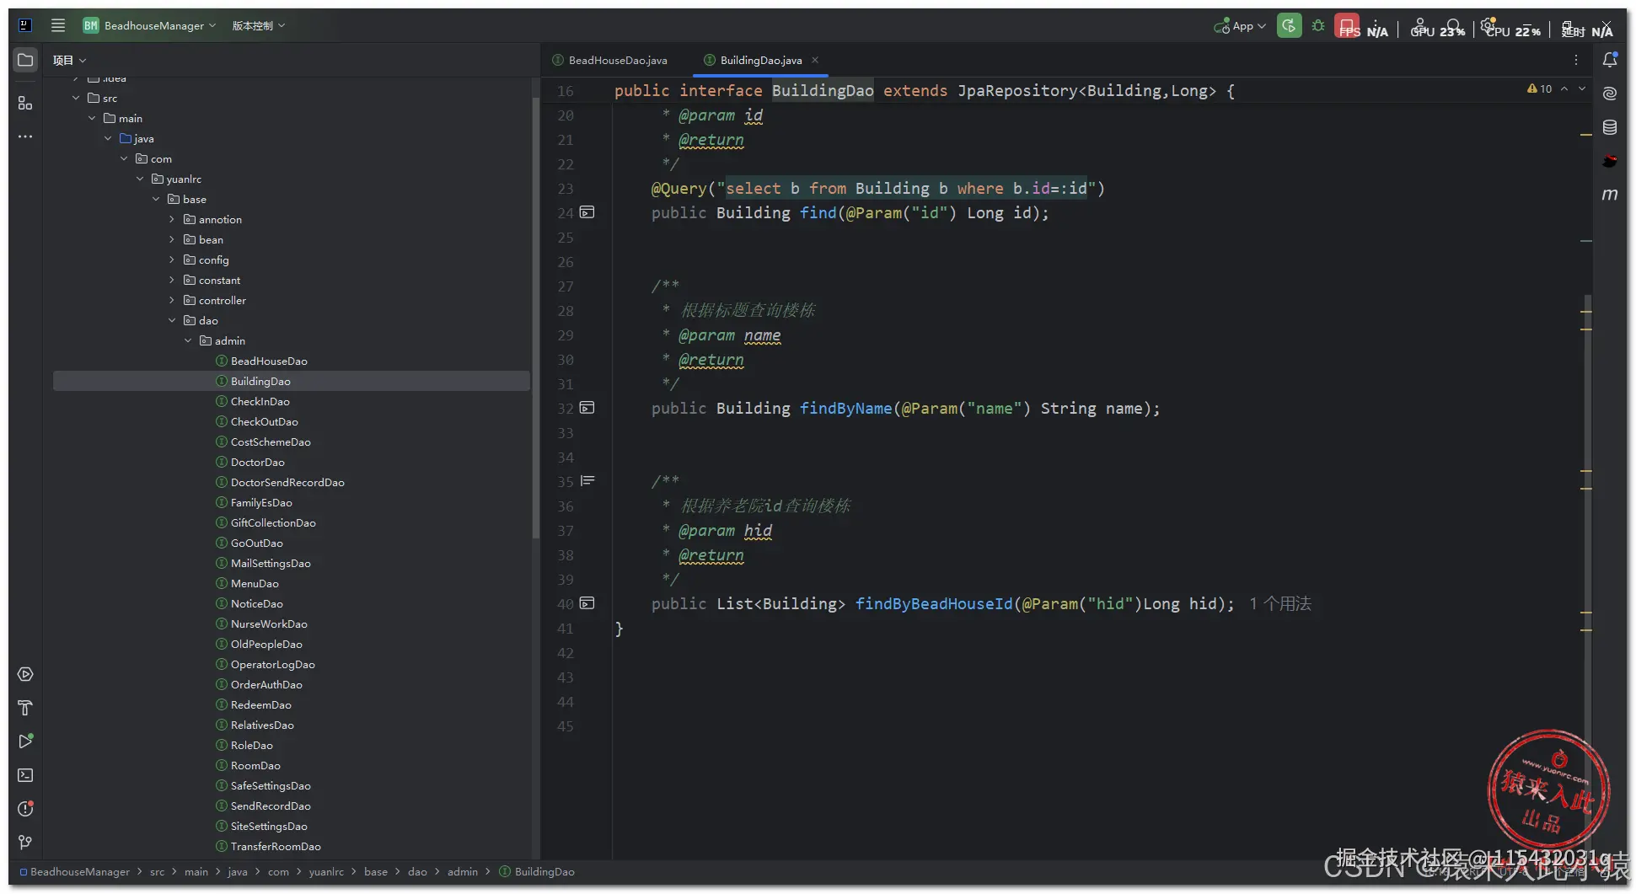Viewport: 1636px width, 894px height.
Task: Click the gutter icon on line 24
Action: 587,212
